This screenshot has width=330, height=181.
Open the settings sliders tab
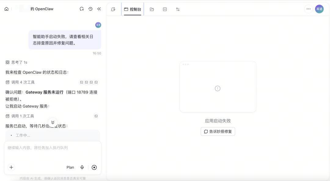[178, 9]
